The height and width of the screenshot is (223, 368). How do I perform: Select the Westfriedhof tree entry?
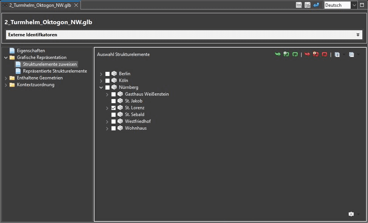pyautogui.click(x=138, y=121)
